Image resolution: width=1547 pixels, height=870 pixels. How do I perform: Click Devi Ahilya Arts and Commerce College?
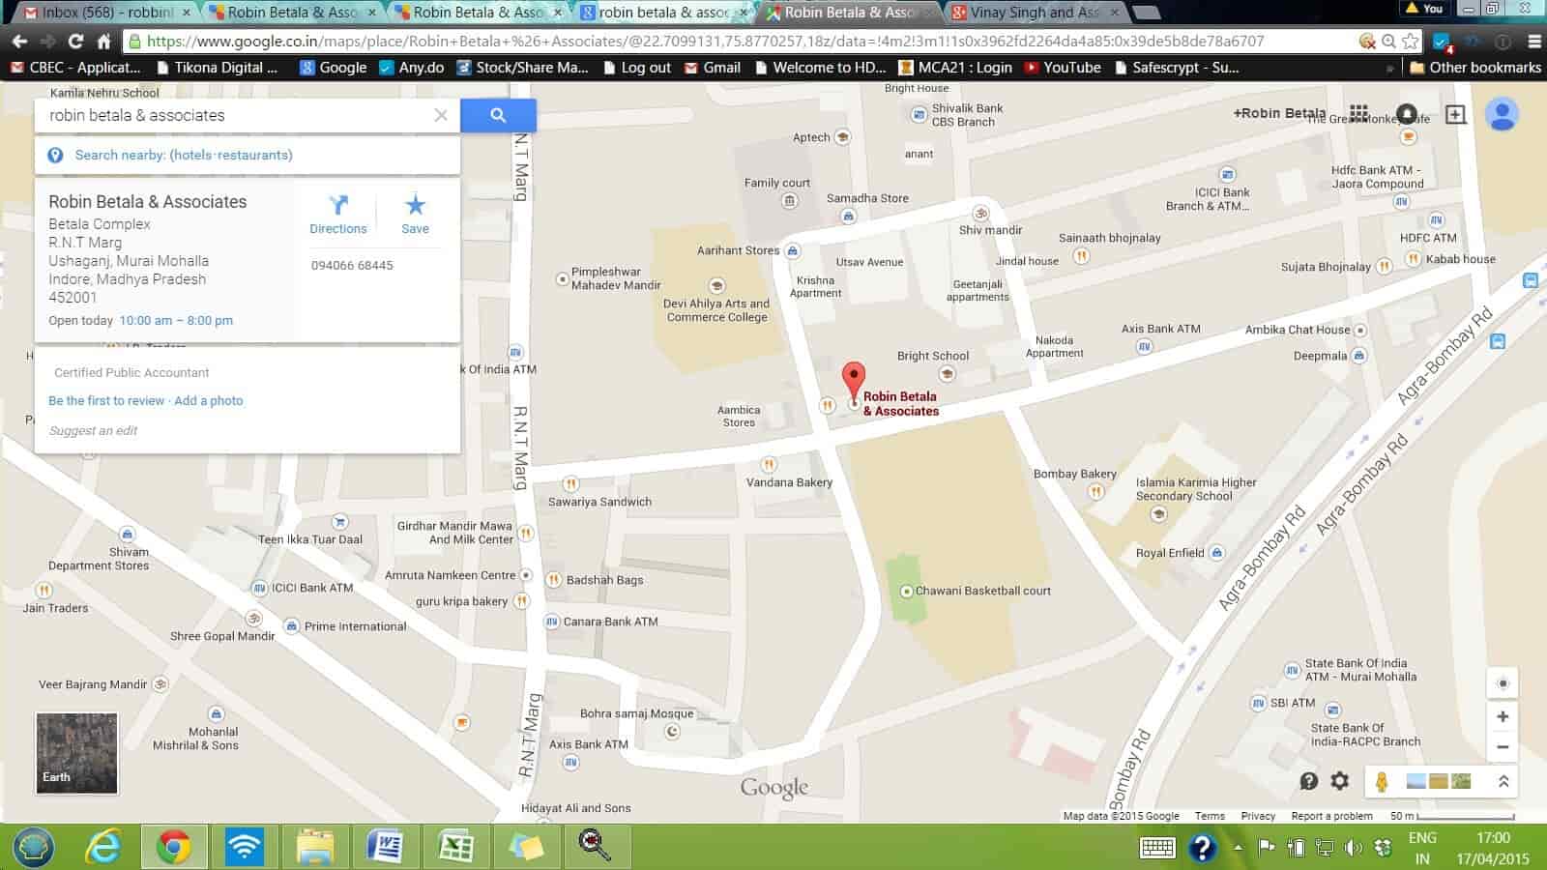(x=716, y=310)
